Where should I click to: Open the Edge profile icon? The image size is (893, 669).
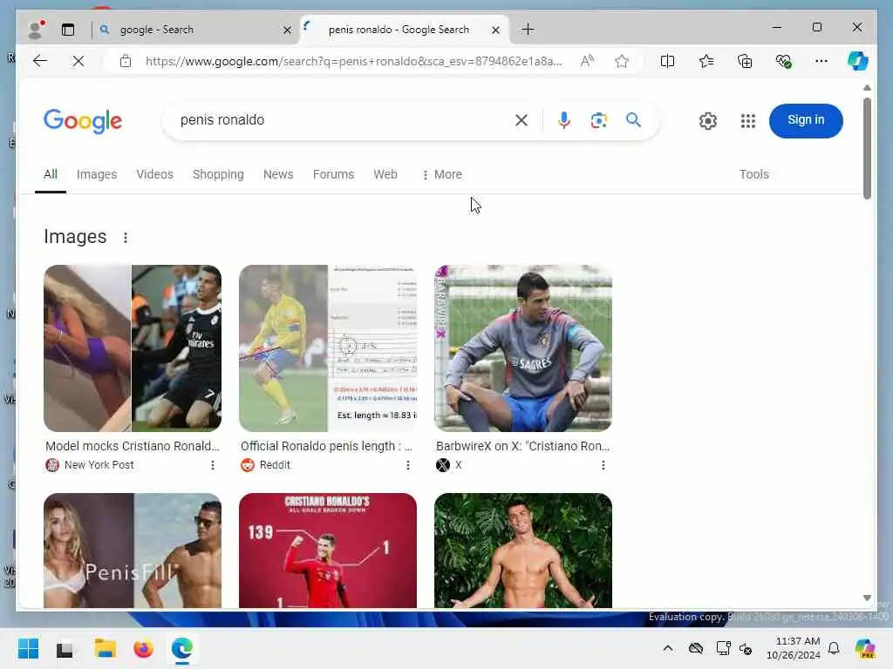[36, 29]
